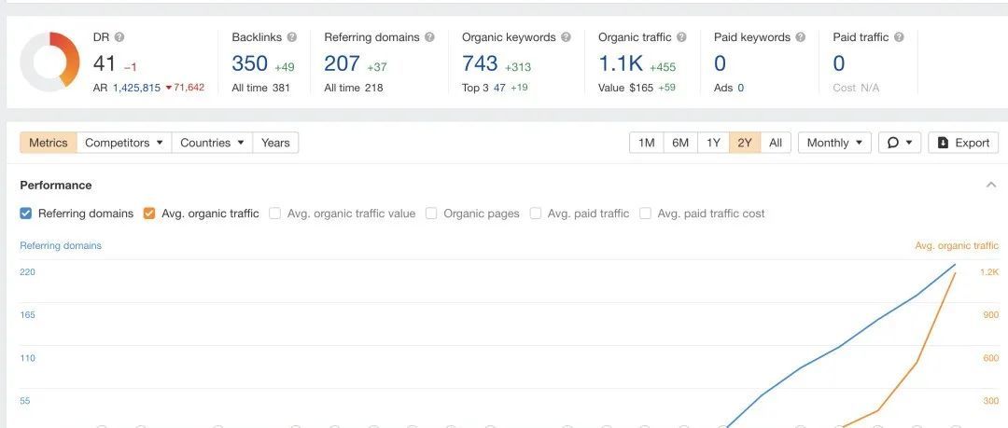1008x428 pixels.
Task: Open the Monthly interval dropdown
Action: 834,143
